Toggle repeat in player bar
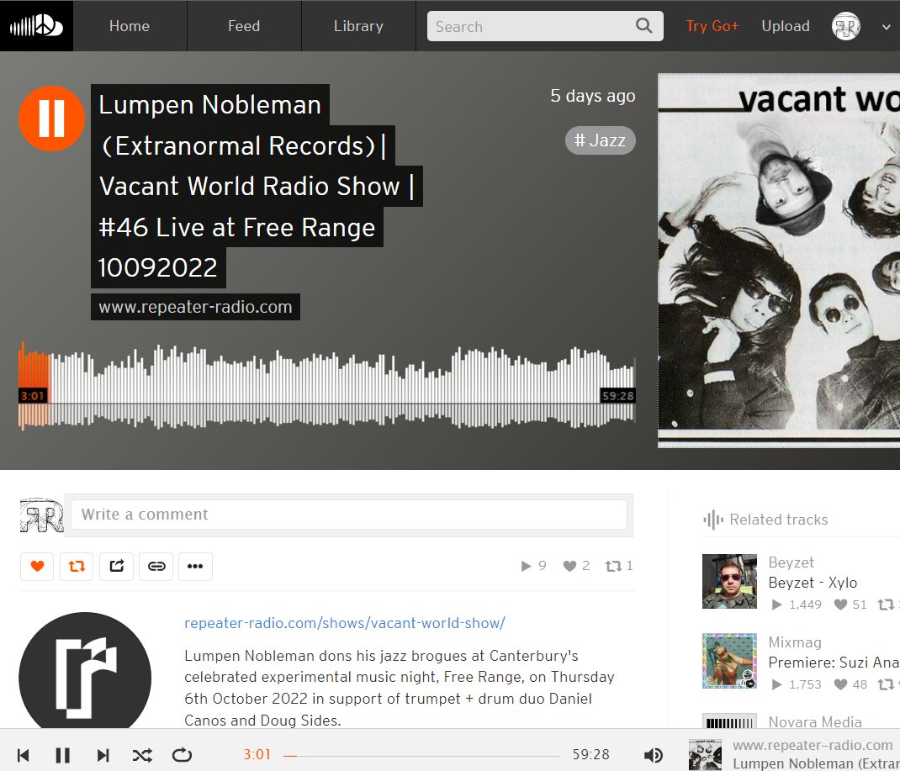 click(x=182, y=755)
